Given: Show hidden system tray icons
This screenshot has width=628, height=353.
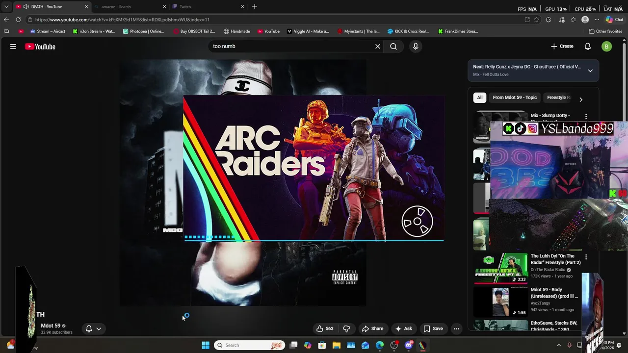Looking at the screenshot, I should [559, 345].
